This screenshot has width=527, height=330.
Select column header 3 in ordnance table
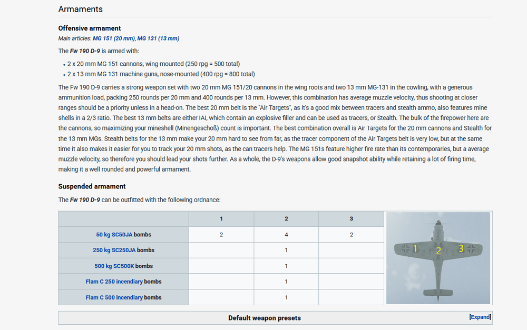[x=351, y=218]
